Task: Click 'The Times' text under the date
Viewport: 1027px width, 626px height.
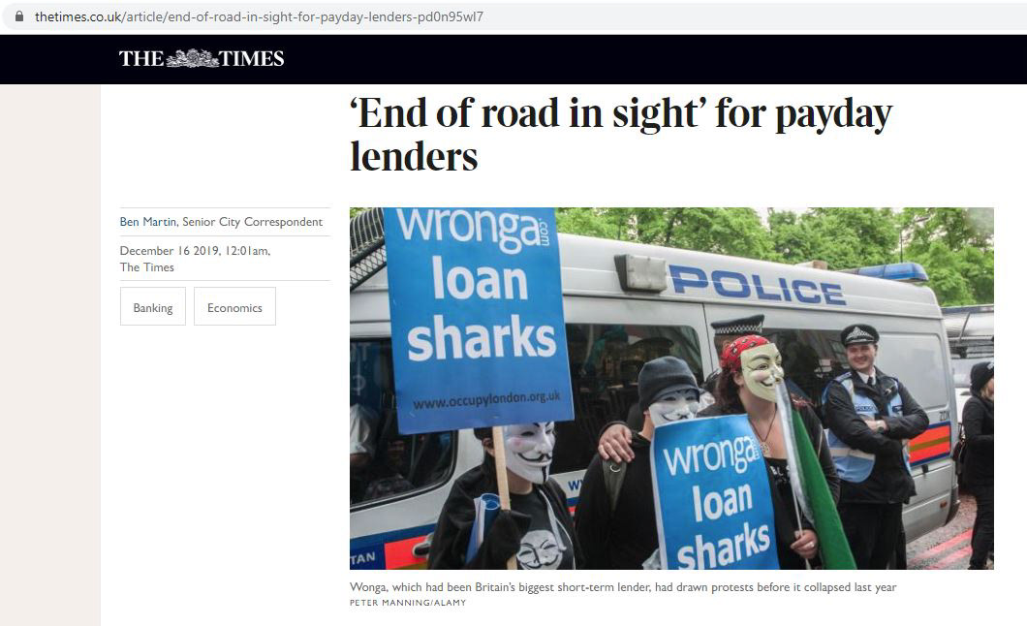Action: coord(146,267)
